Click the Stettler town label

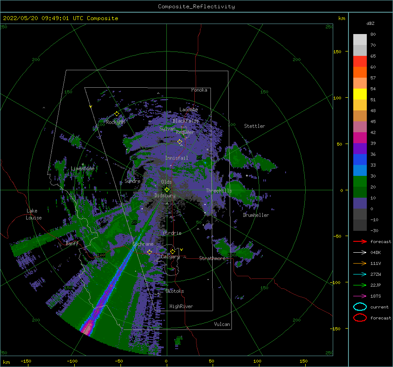[255, 126]
